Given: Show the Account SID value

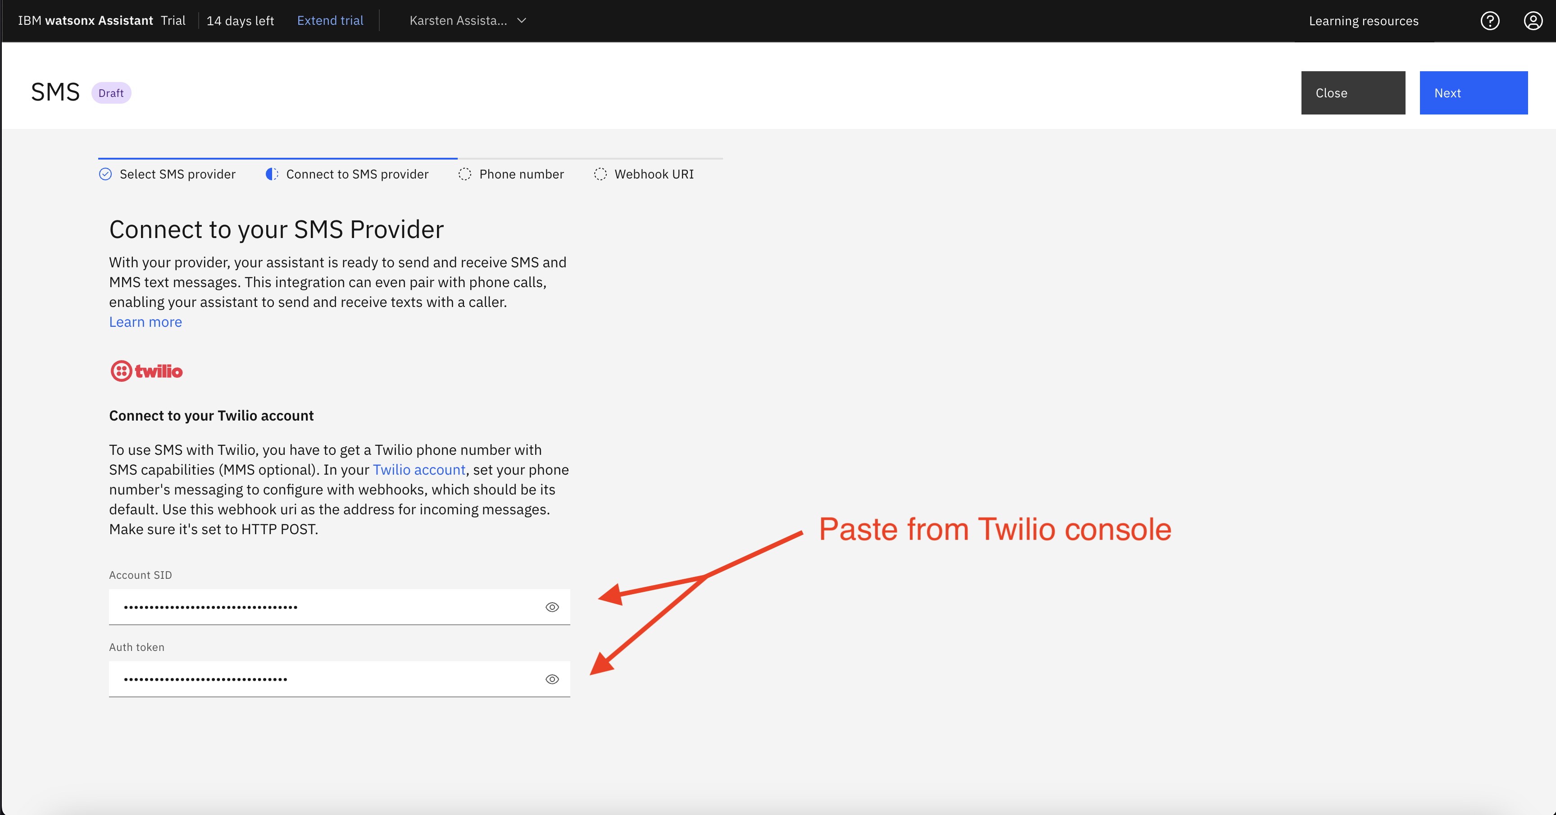Looking at the screenshot, I should pyautogui.click(x=551, y=607).
